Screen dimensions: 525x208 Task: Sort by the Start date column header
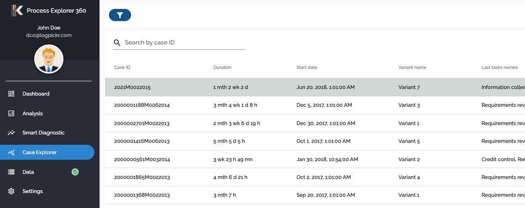pyautogui.click(x=307, y=67)
